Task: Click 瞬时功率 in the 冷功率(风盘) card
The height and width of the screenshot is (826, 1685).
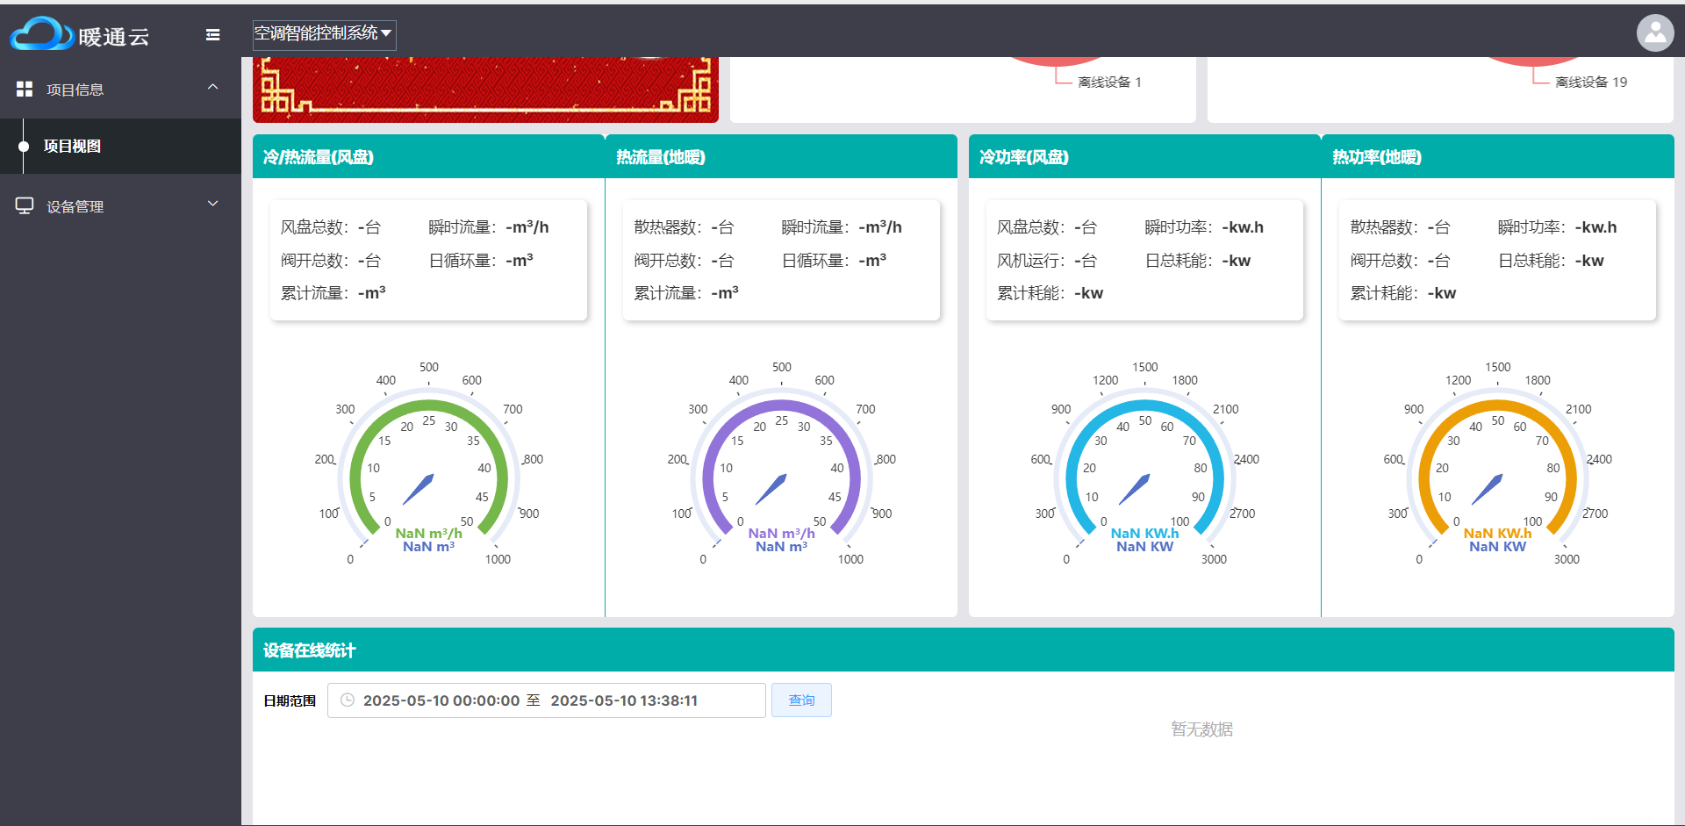Action: 1179,227
